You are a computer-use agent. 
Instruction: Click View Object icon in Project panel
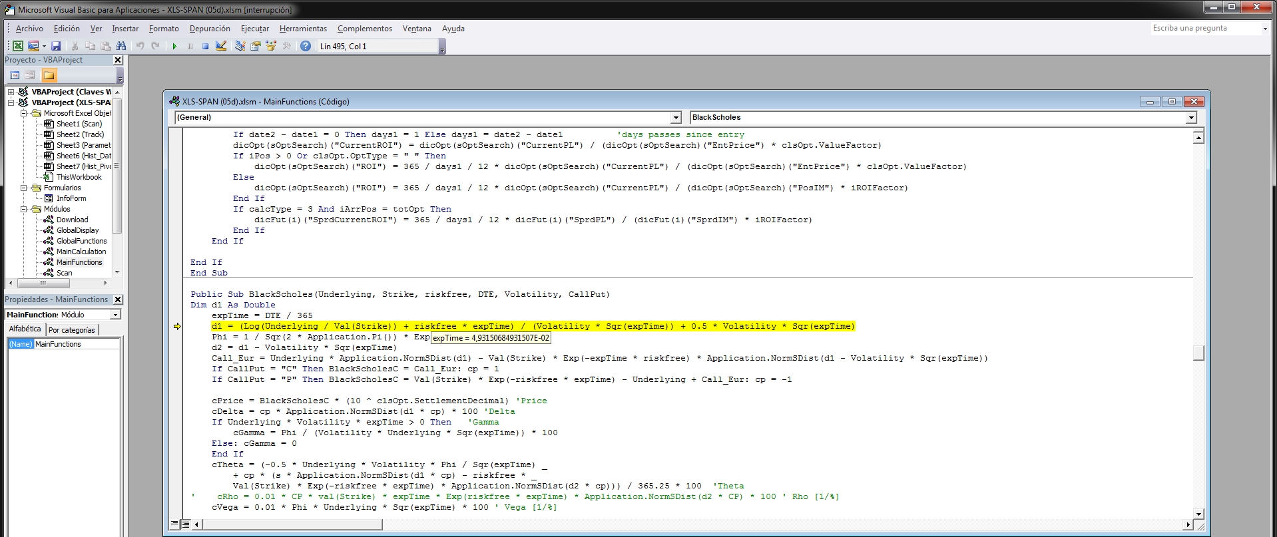click(30, 75)
